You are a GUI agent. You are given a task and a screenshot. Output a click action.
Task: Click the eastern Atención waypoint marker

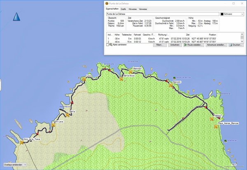pyautogui.click(x=171, y=85)
